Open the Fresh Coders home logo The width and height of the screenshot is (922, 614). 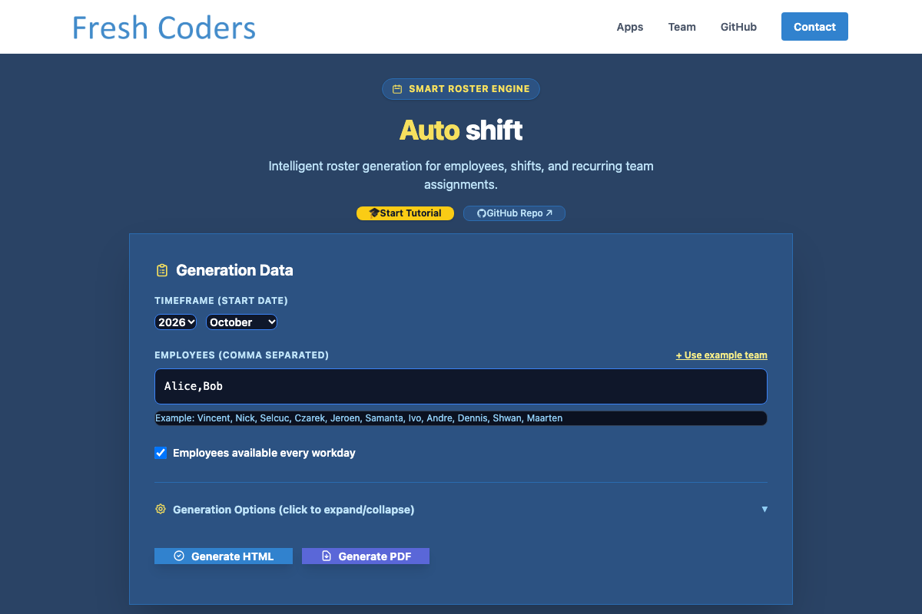click(164, 28)
